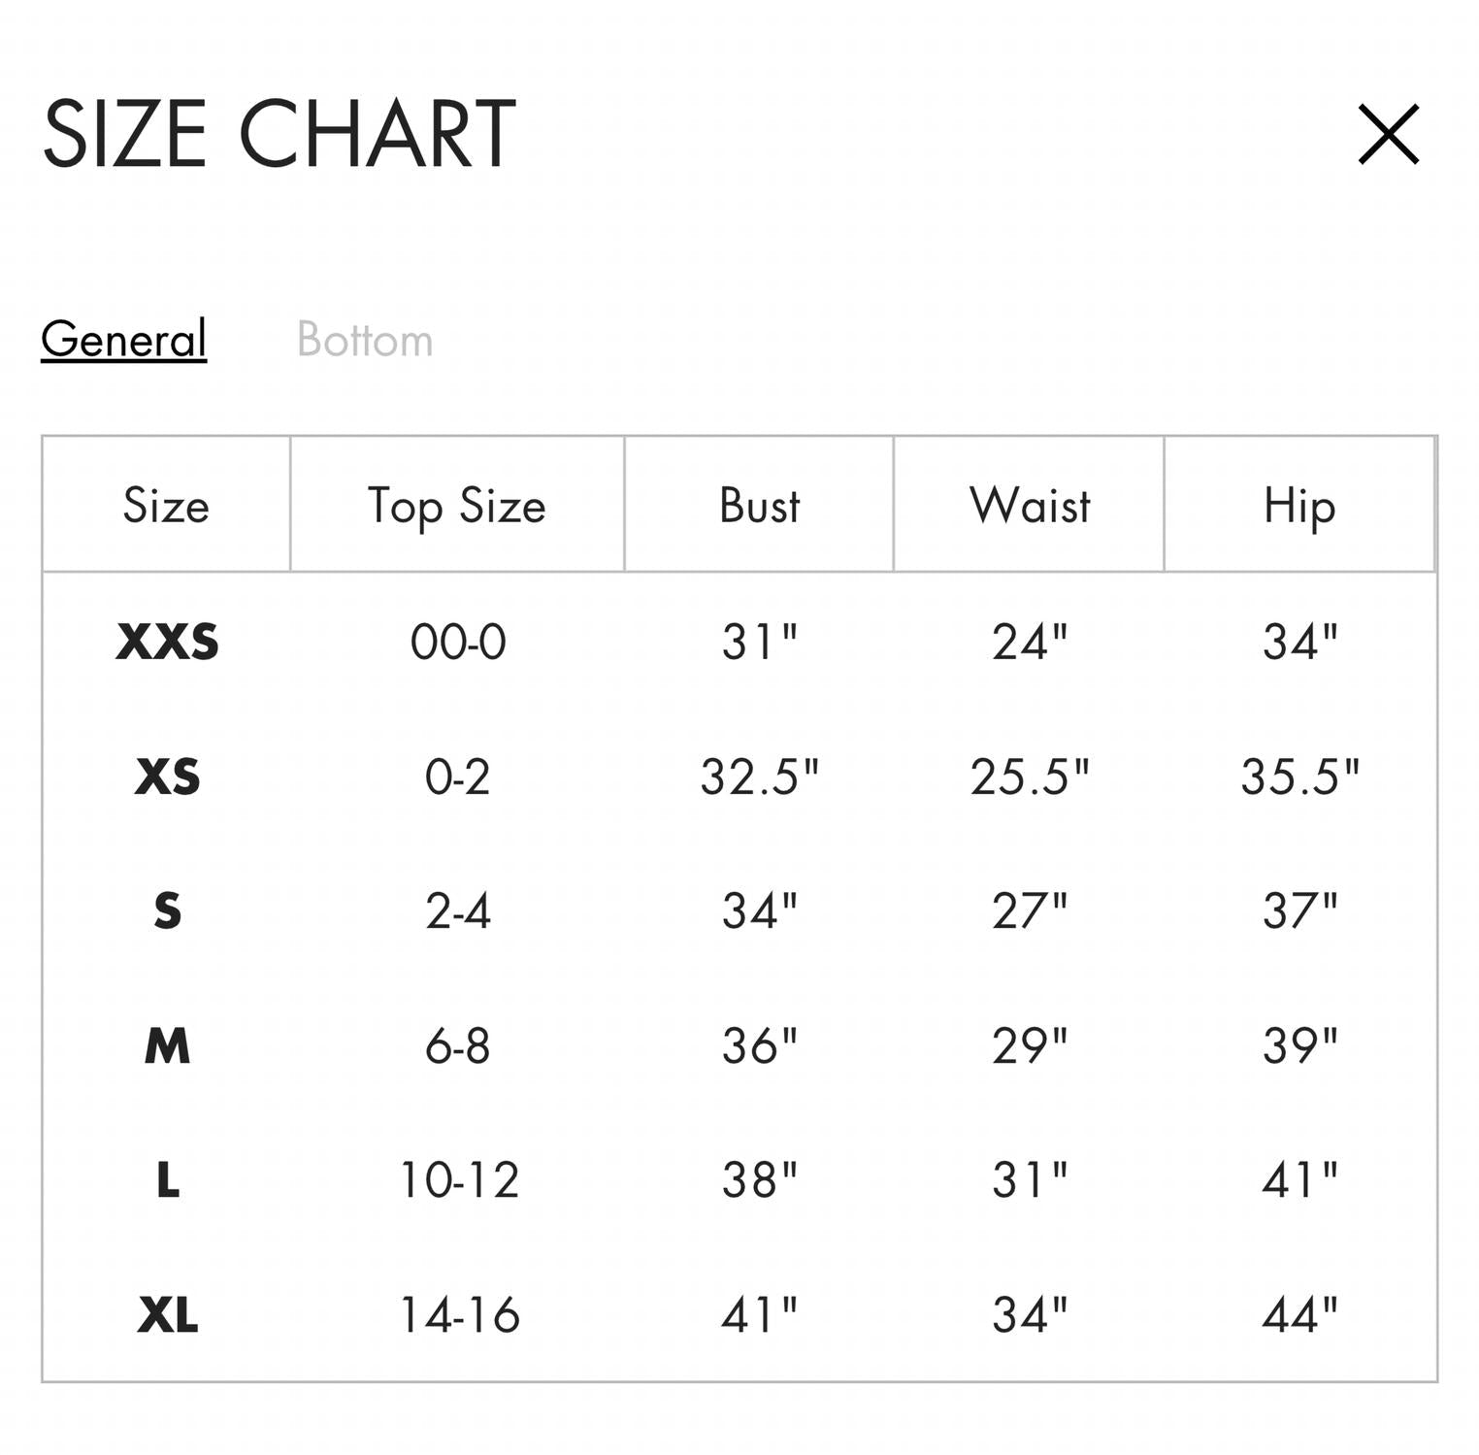Click the Waist column header

(x=1030, y=506)
